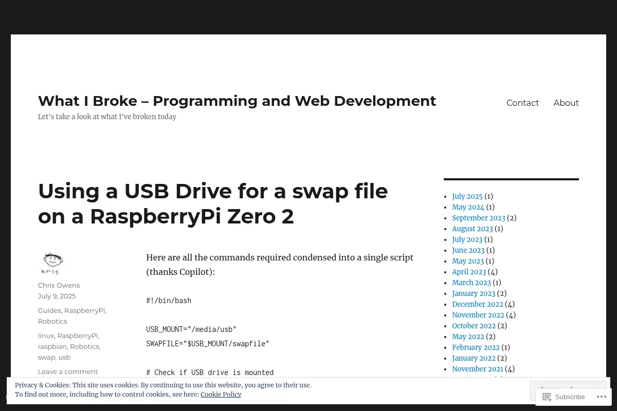The height and width of the screenshot is (411, 617).
Task: Open July 2025 archive
Action: pos(467,196)
